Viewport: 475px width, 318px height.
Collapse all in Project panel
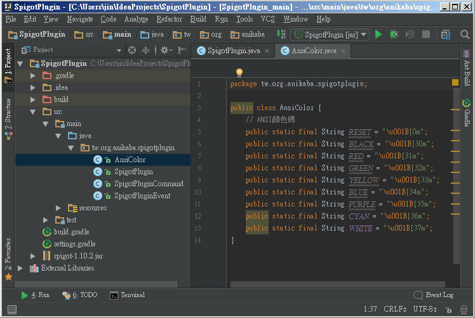(145, 50)
